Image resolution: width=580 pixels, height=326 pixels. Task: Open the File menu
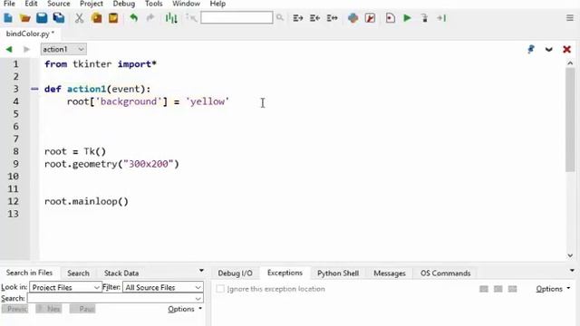[x=9, y=4]
